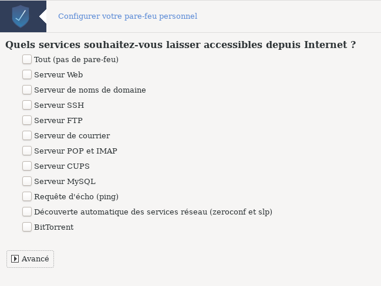Toggle Serveur de noms de domaine checkbox
Screen dimensions: 381x286
point(27,90)
